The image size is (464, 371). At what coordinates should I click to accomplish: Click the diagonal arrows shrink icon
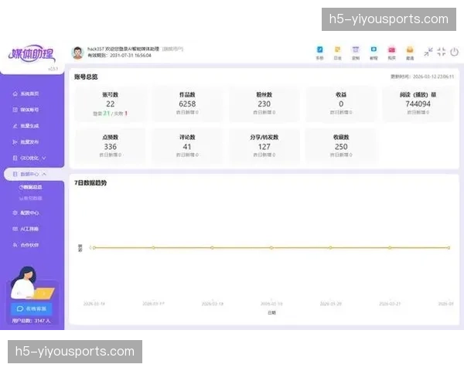428,52
